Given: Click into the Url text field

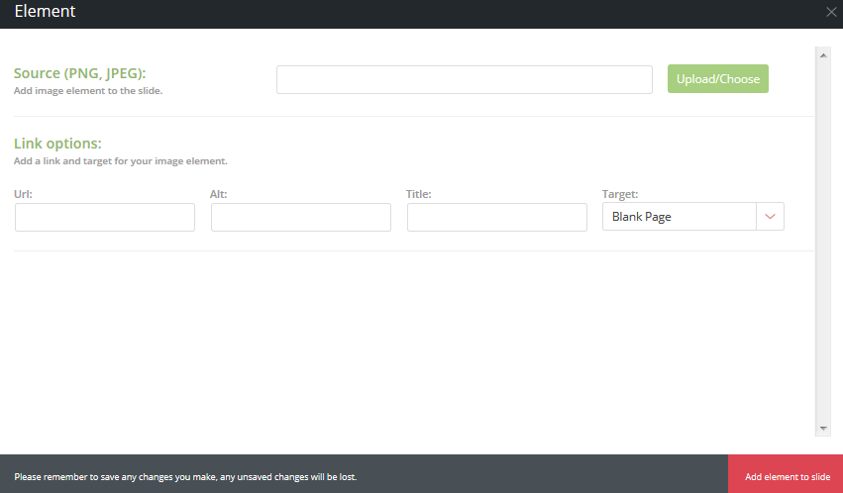Looking at the screenshot, I should (105, 218).
